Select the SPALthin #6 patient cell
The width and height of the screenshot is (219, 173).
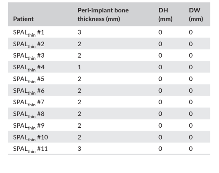click(28, 91)
